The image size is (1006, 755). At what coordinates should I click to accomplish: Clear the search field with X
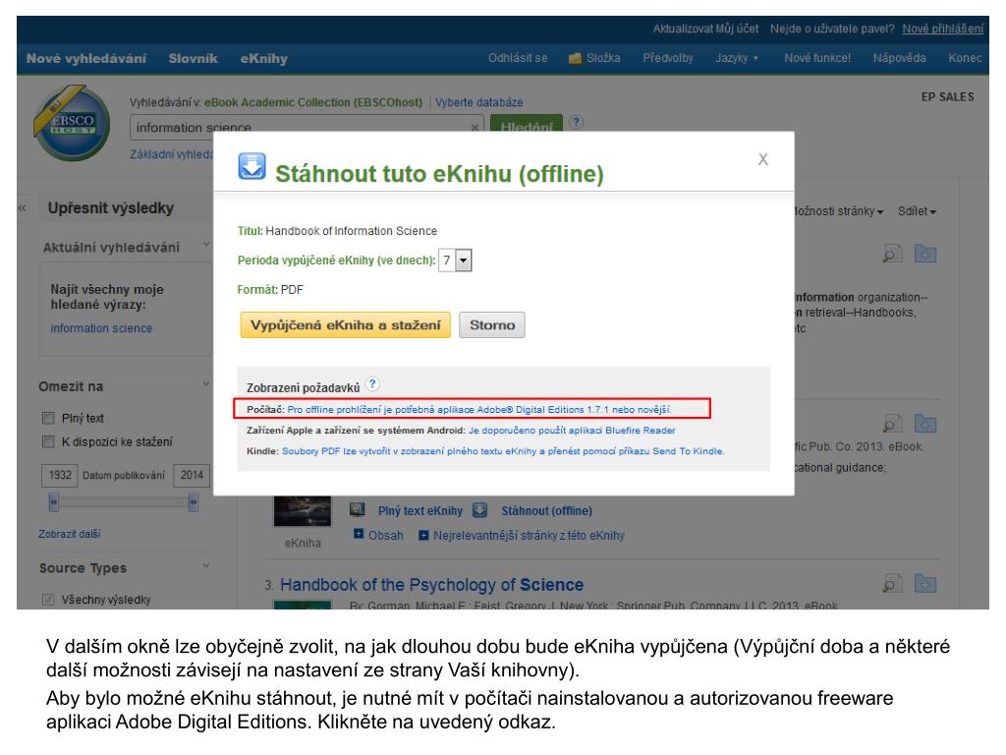point(475,128)
